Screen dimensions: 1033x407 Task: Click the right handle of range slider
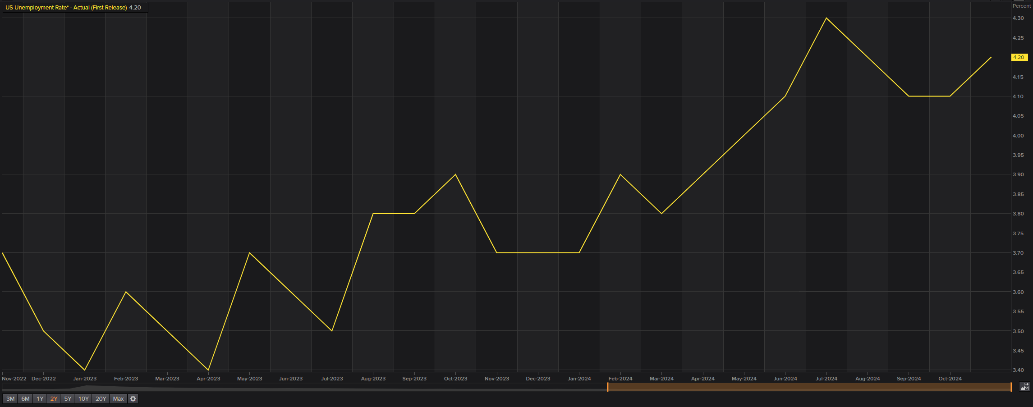point(1011,387)
